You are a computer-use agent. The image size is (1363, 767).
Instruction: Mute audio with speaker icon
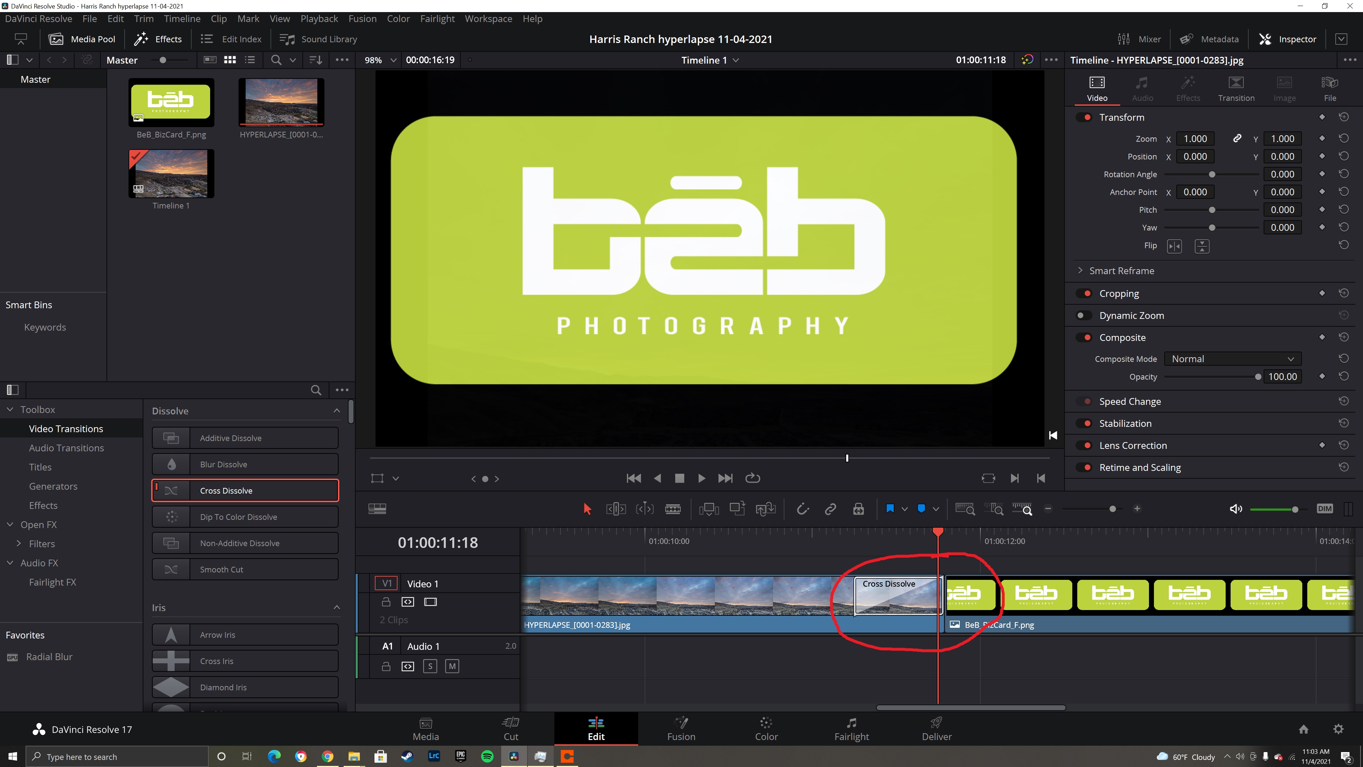tap(1236, 509)
